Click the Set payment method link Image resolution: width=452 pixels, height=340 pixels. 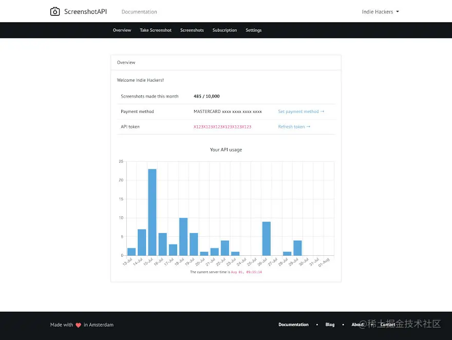click(x=301, y=111)
